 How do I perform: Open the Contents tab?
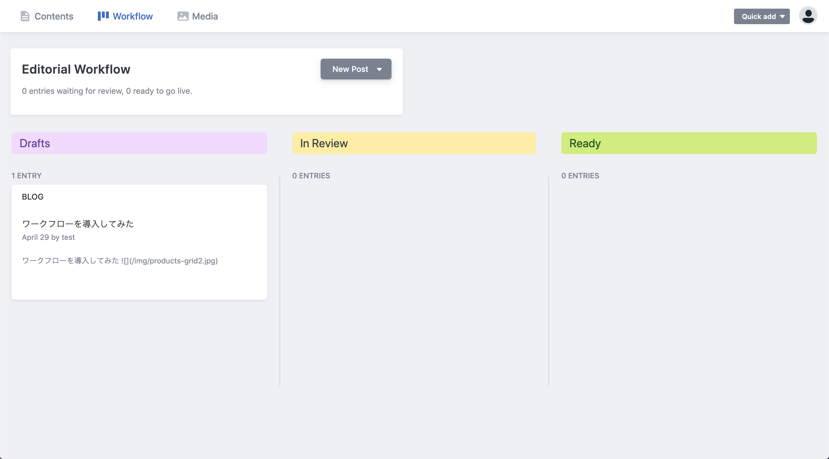[x=54, y=16]
